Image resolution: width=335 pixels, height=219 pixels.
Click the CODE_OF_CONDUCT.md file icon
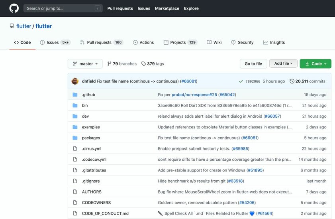tap(75, 213)
